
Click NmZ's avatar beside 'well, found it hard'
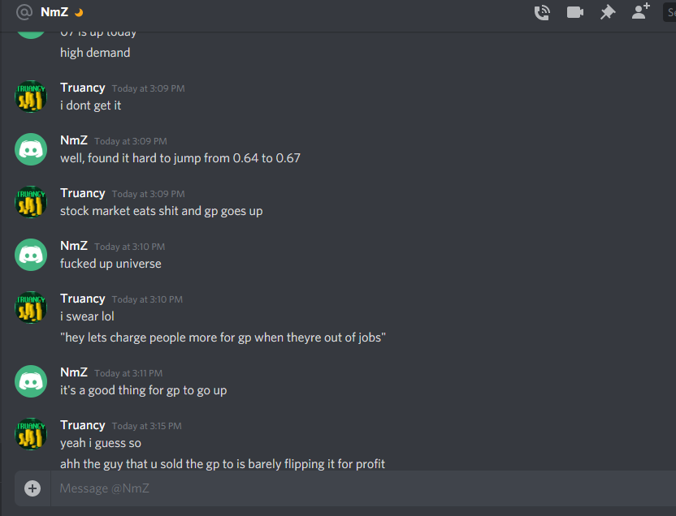[x=31, y=149]
